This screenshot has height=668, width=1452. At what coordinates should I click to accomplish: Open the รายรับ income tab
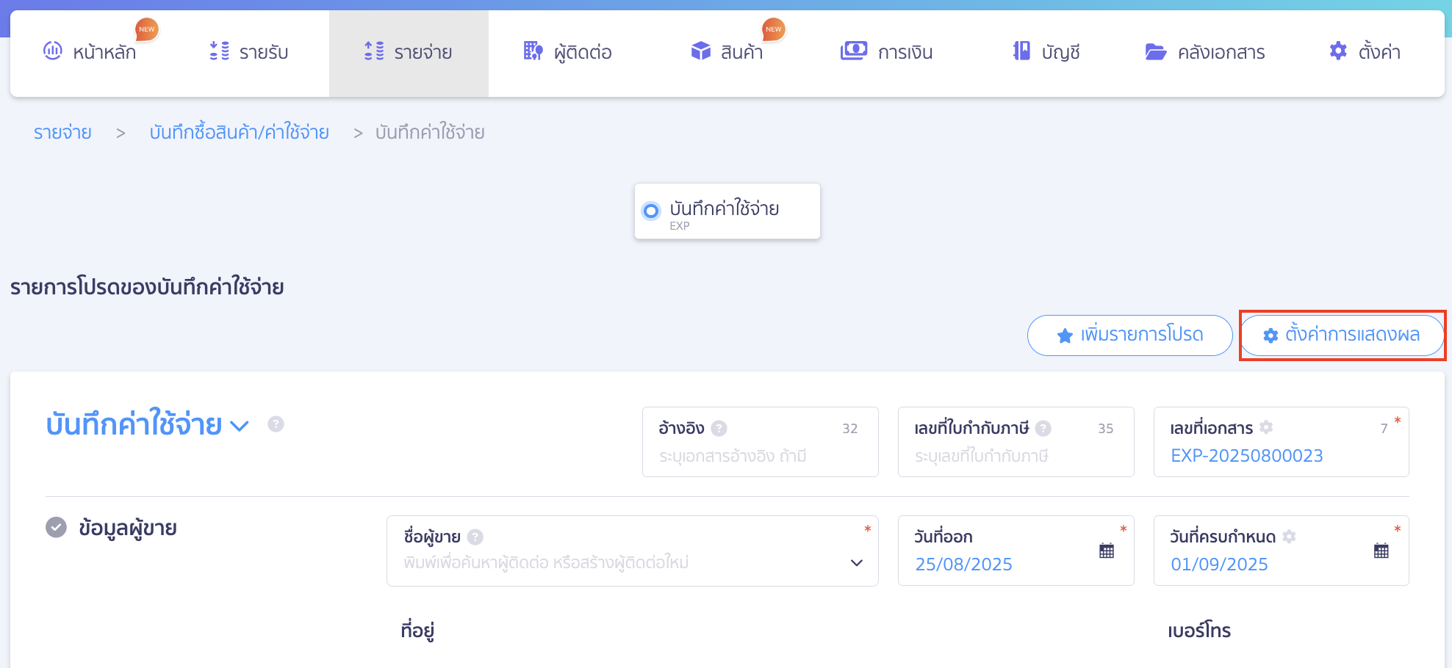click(249, 52)
